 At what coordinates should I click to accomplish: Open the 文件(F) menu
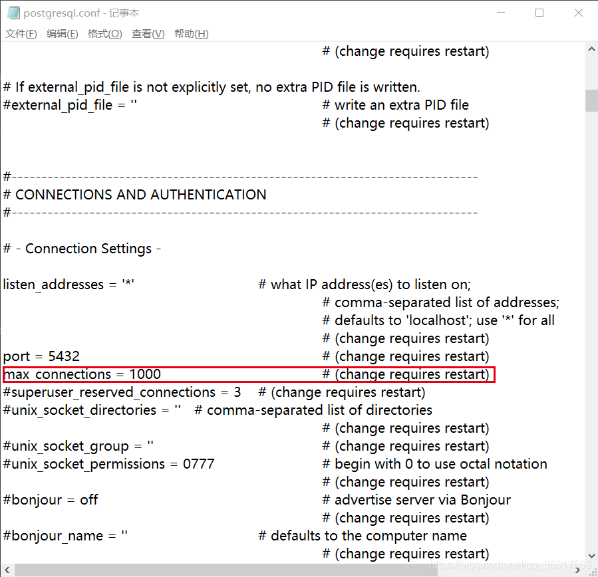click(x=21, y=33)
